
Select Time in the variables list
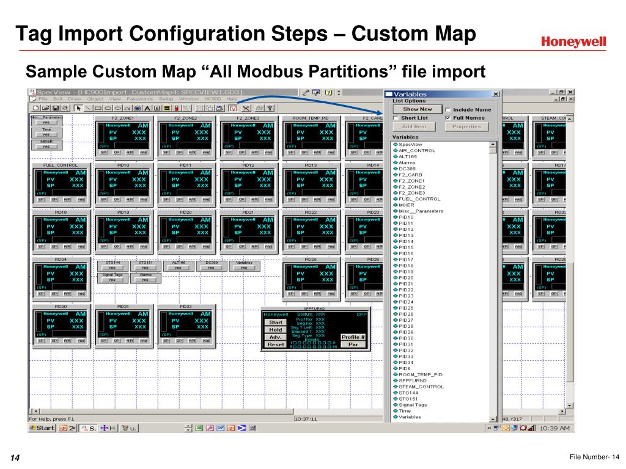point(405,411)
